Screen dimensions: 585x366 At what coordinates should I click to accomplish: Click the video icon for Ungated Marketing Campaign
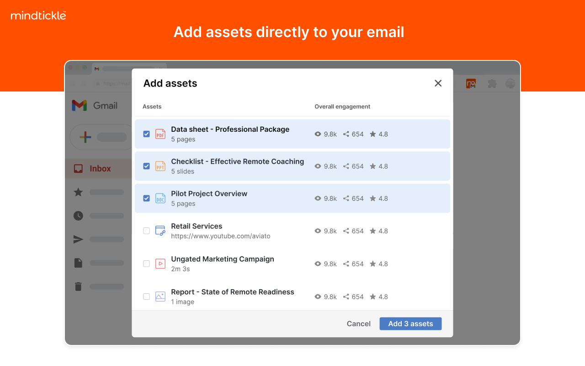(x=160, y=264)
